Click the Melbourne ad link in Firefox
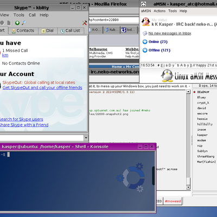The height and width of the screenshot is (217, 217). click(98, 49)
